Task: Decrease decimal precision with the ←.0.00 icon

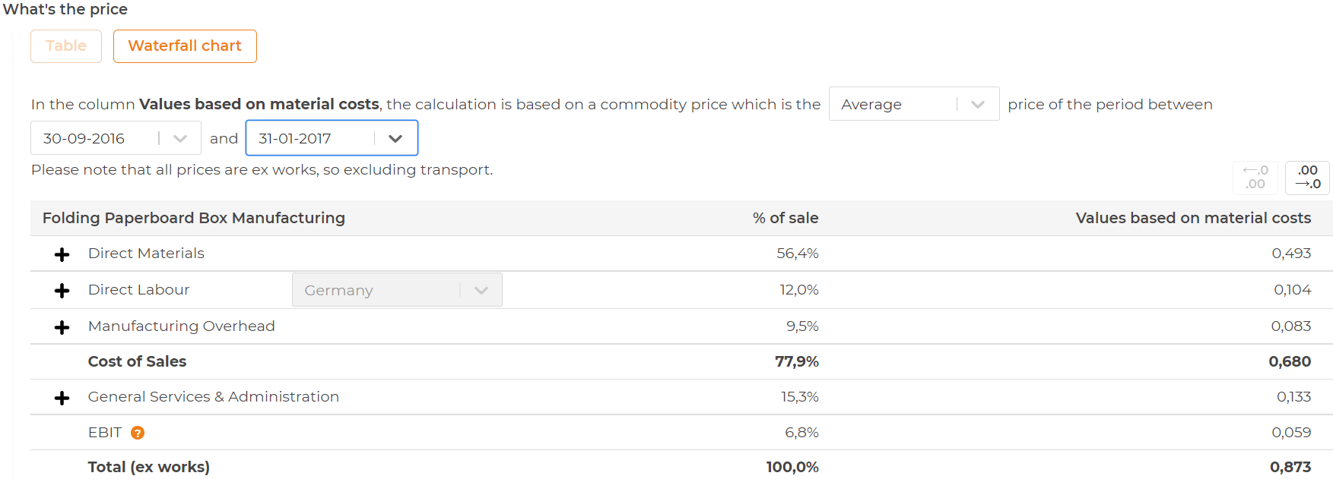Action: click(1255, 177)
